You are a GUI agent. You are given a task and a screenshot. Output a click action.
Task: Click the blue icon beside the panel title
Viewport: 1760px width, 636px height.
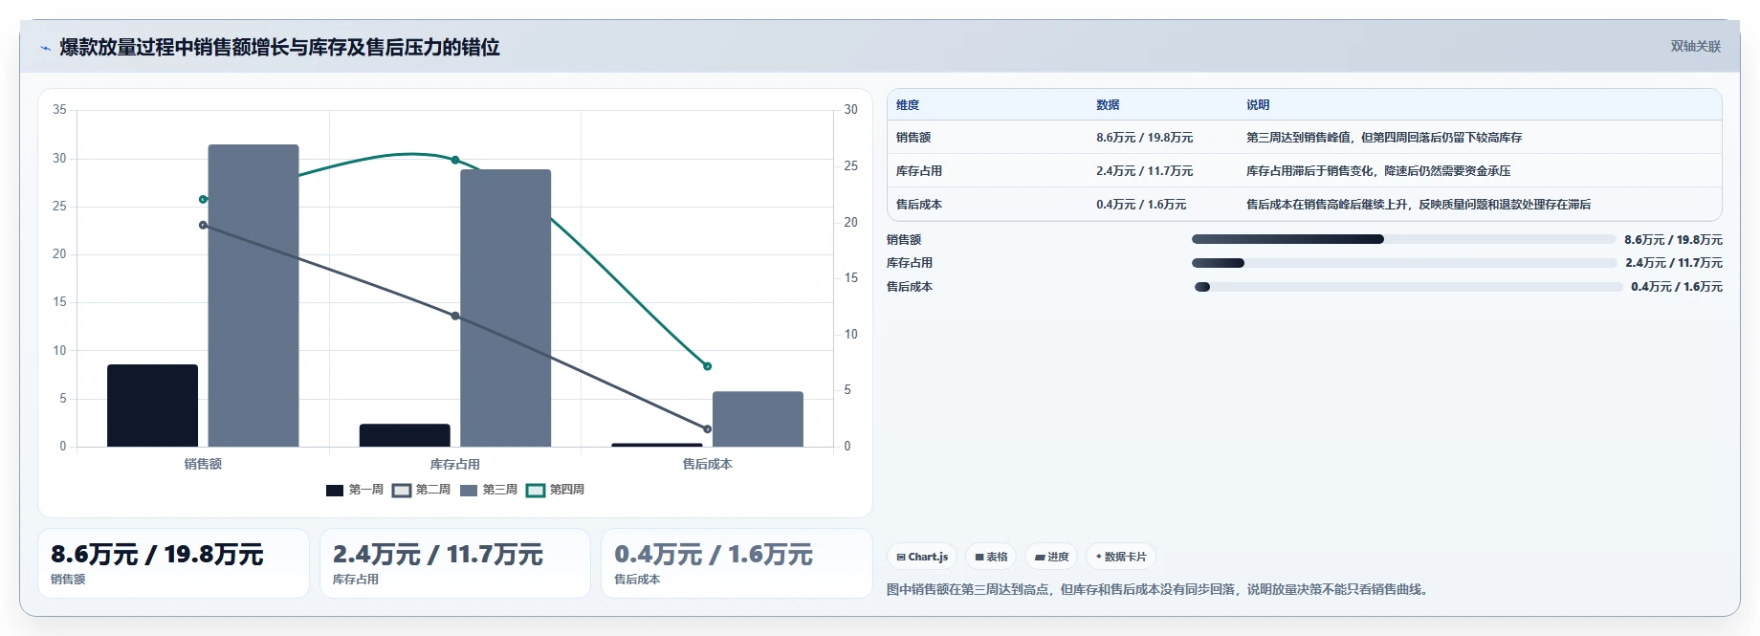tap(45, 48)
